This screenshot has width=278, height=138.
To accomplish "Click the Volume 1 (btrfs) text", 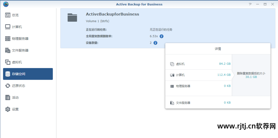I will (98, 21).
